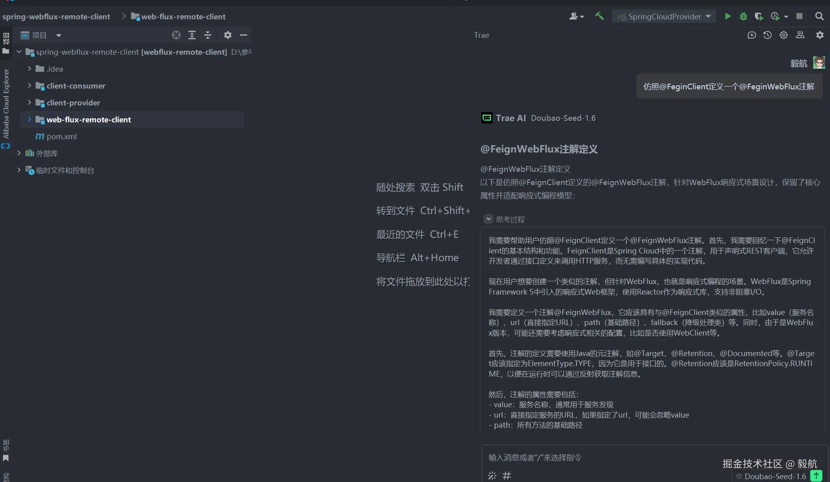830x482 pixels.
Task: Collapse the 思考过程 thinking section
Action: point(488,219)
